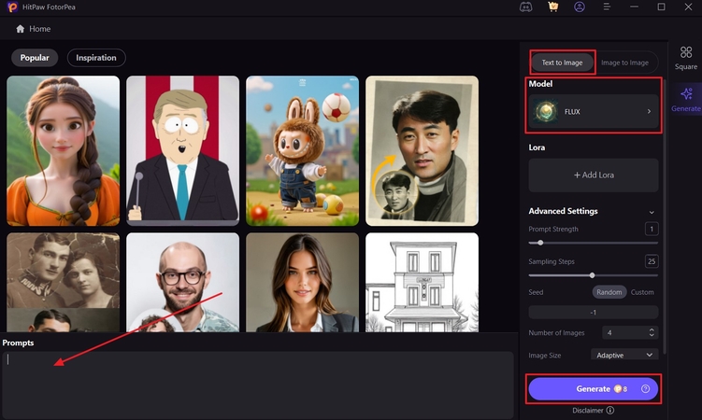Click the Model section label
This screenshot has height=420, width=702.
540,84
